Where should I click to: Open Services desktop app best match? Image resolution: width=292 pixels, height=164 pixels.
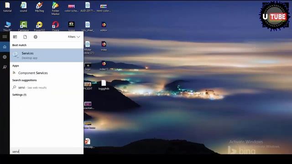[47, 55]
